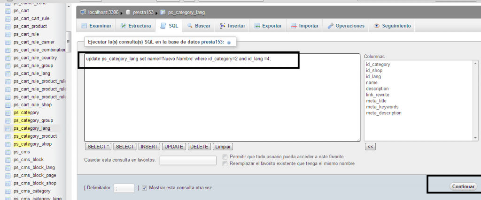Click the table icon beside ps_cms_block_page
The height and width of the screenshot is (200, 481).
(8, 176)
